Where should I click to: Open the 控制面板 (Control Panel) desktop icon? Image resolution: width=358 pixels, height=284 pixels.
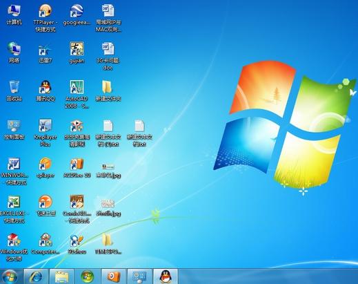pos(14,130)
